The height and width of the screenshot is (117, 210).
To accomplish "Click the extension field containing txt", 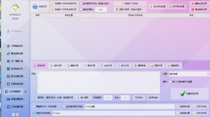I will click(101, 10).
